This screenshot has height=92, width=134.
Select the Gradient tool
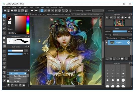point(4,46)
